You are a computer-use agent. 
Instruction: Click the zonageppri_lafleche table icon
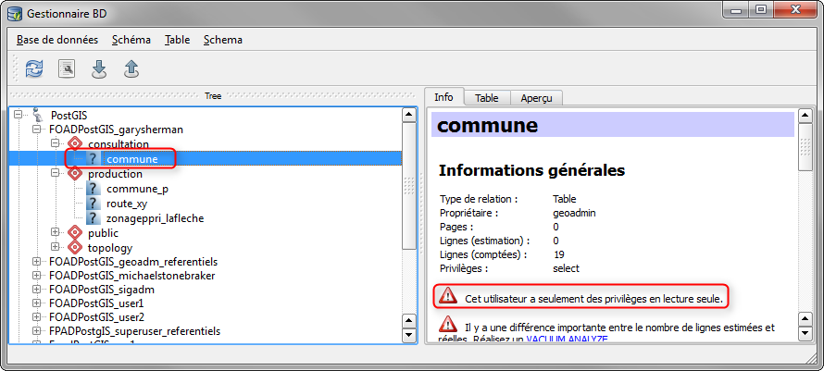coord(93,218)
